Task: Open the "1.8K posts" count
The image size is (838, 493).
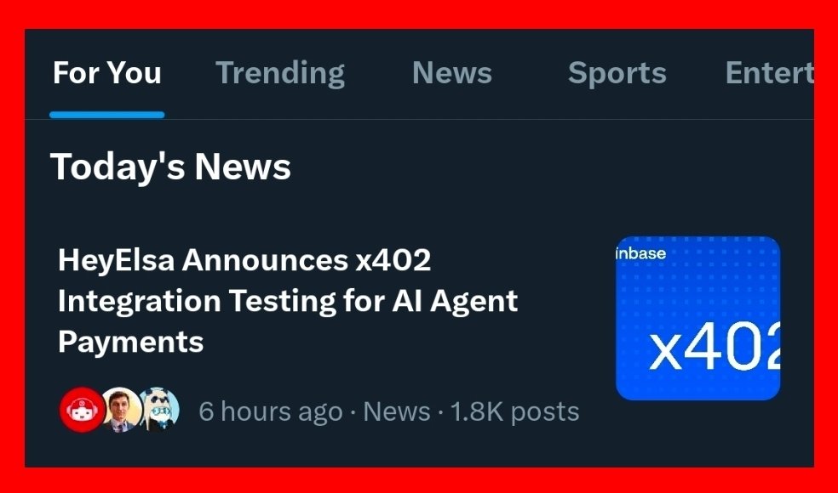Action: click(514, 412)
